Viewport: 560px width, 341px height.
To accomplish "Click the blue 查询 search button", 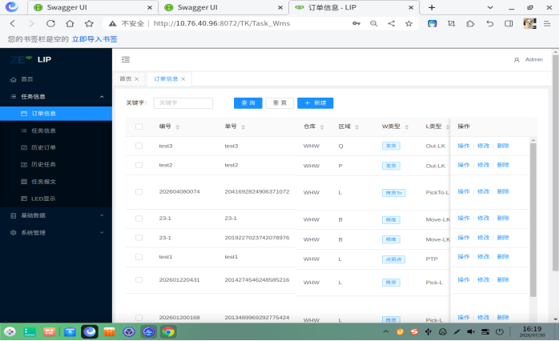I will pyautogui.click(x=248, y=103).
